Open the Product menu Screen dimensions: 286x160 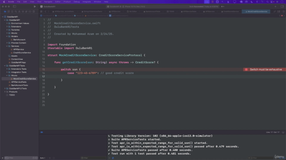tap(67, 2)
